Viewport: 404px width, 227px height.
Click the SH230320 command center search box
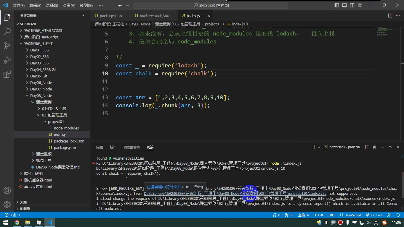click(x=211, y=5)
